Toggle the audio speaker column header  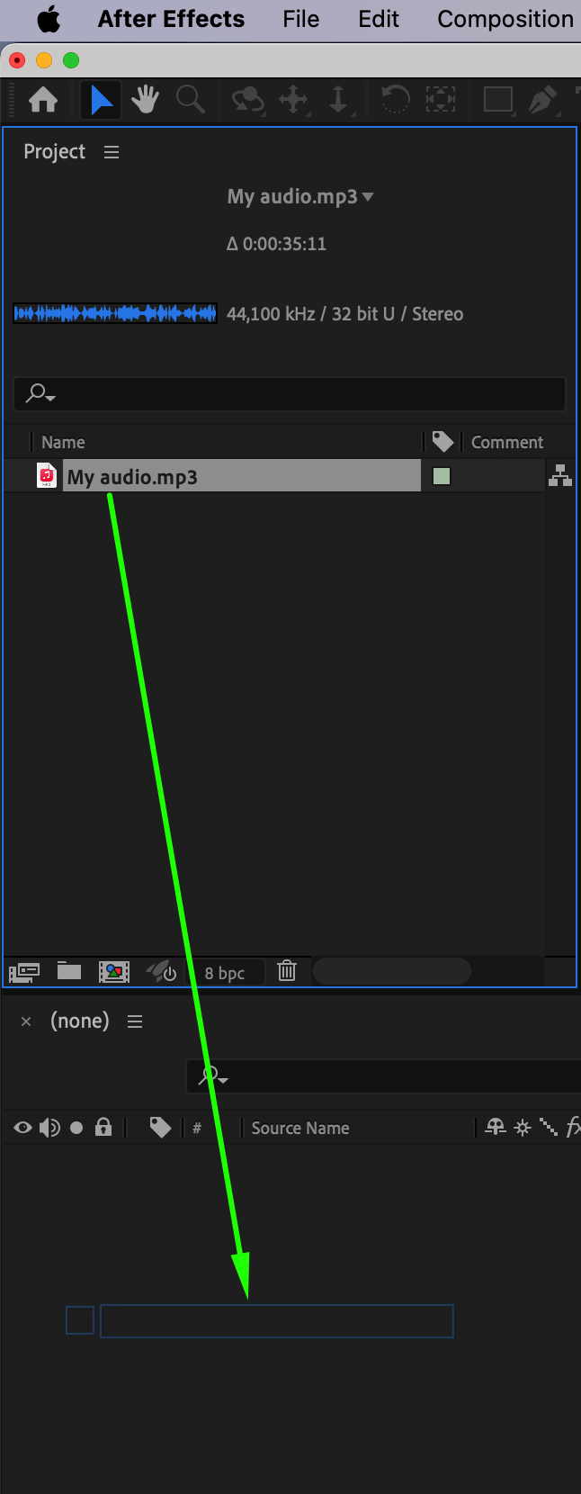pos(49,1128)
